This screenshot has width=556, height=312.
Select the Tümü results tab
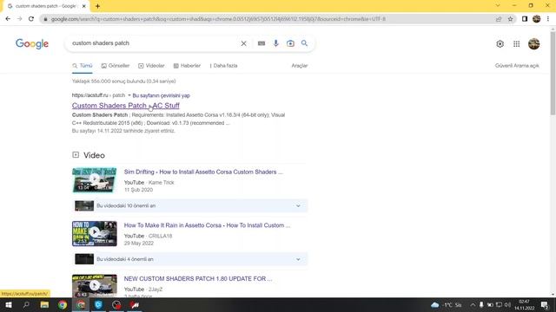pyautogui.click(x=83, y=66)
